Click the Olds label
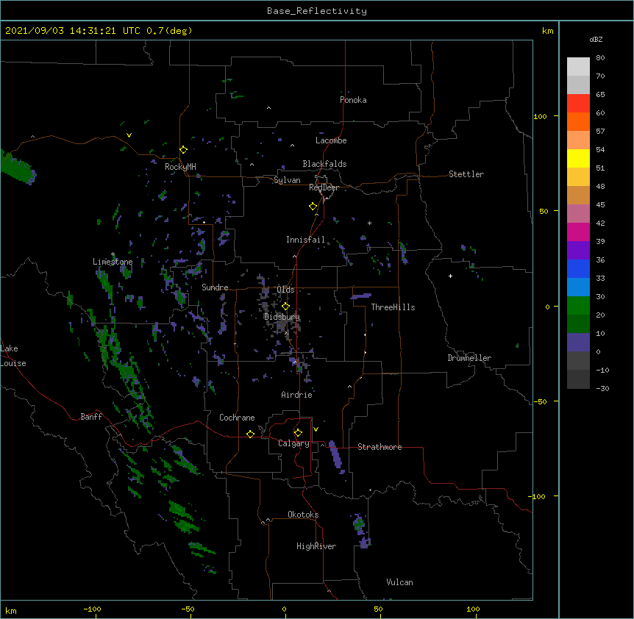634x619 pixels. click(x=285, y=290)
